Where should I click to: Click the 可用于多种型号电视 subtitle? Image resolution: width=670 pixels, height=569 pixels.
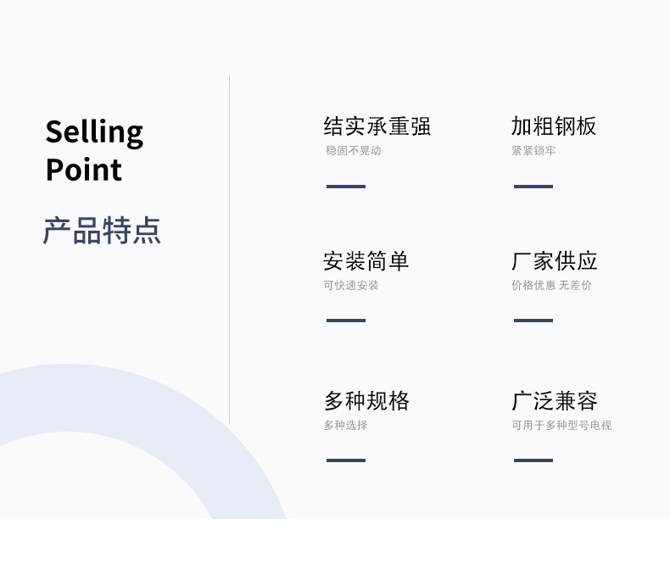click(x=561, y=425)
